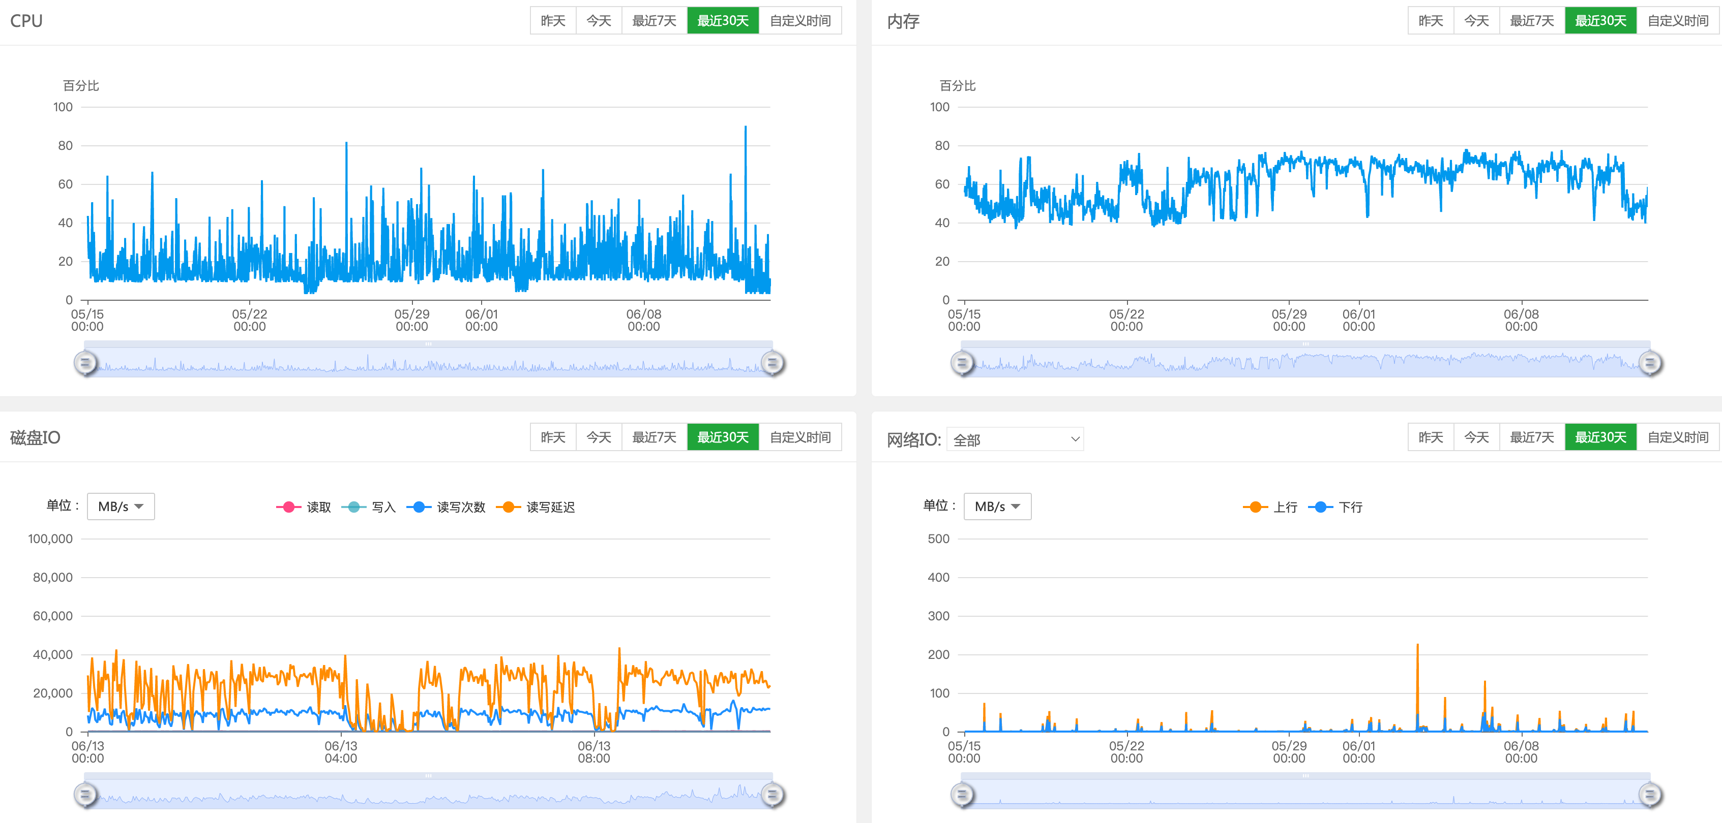The width and height of the screenshot is (1722, 823).
Task: Click the network IO chart left range handle
Action: coord(962,794)
